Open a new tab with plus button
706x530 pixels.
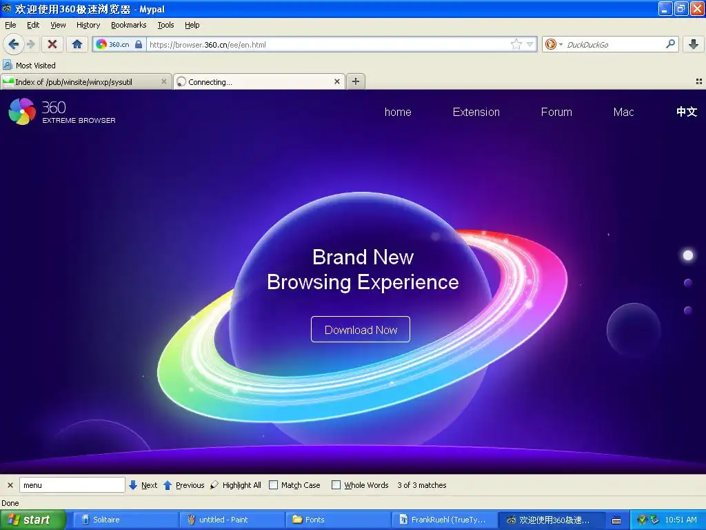356,81
